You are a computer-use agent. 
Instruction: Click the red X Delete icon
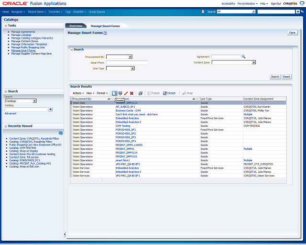[x=132, y=93]
